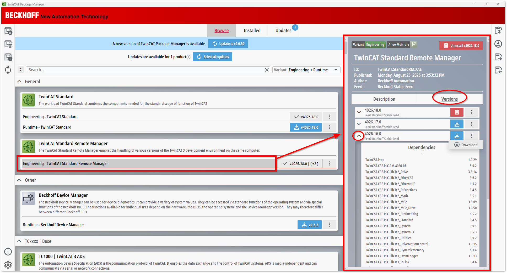Switch to the Installed tab
Screen dimensions: 507x273
(252, 31)
